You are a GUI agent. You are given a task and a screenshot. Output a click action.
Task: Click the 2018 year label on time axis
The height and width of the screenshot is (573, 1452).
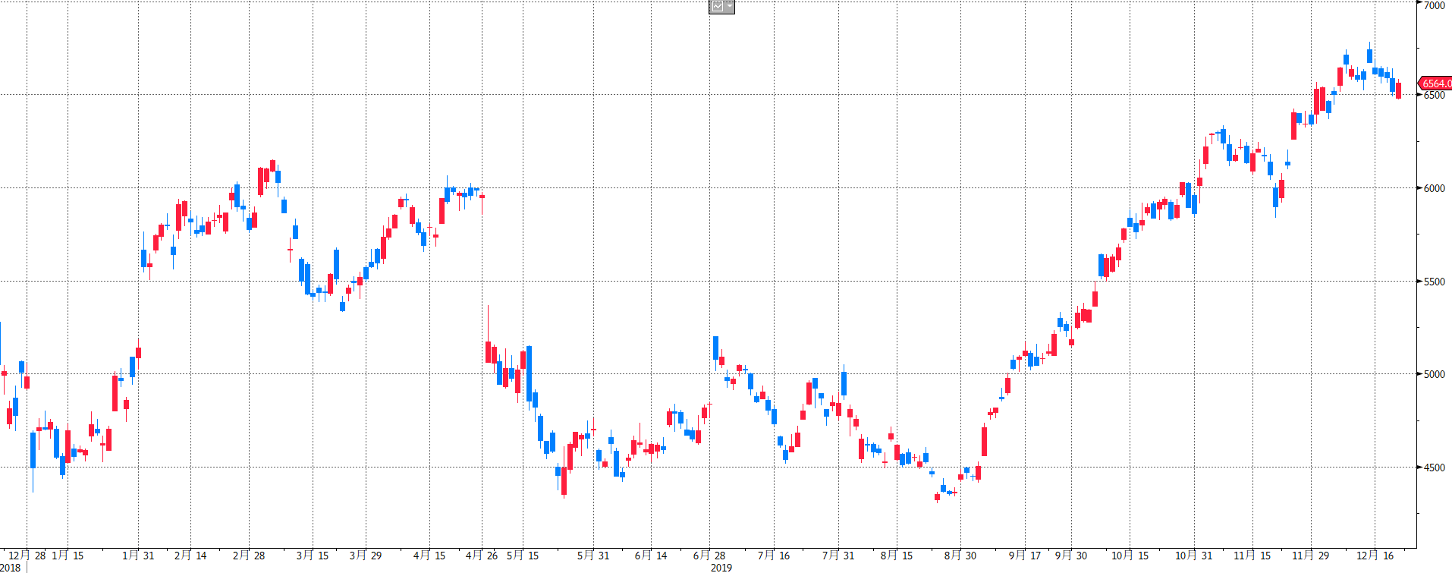(11, 567)
